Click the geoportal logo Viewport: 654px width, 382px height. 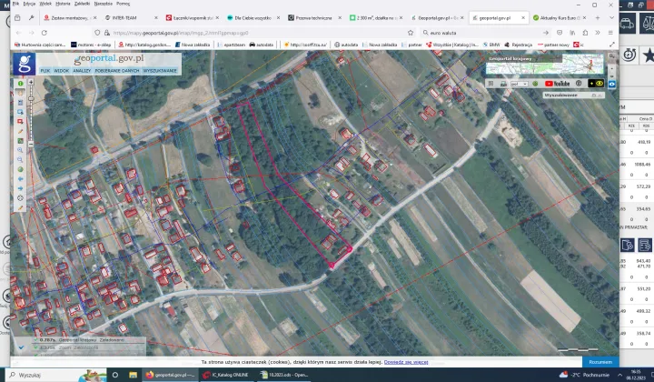click(24, 64)
